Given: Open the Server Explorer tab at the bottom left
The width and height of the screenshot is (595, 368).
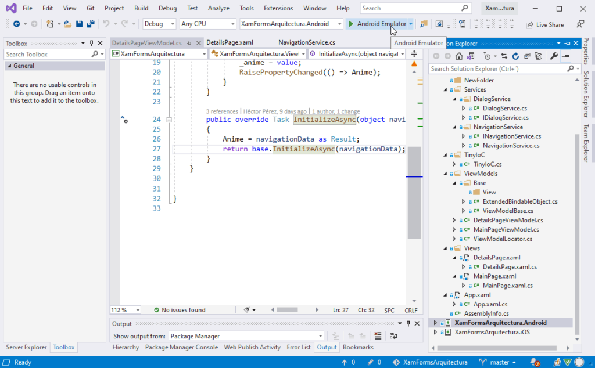Looking at the screenshot, I should pos(26,347).
